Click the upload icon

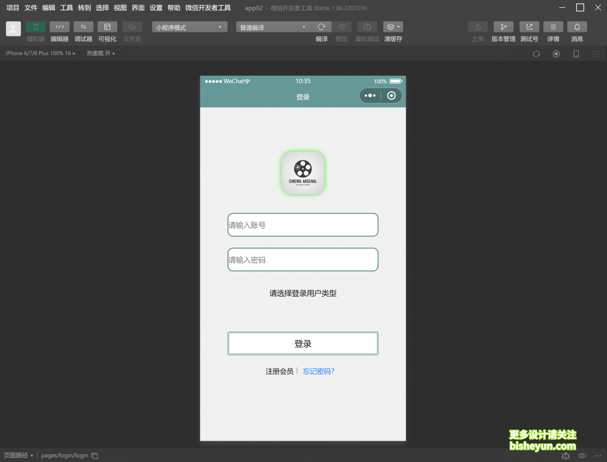click(x=478, y=27)
